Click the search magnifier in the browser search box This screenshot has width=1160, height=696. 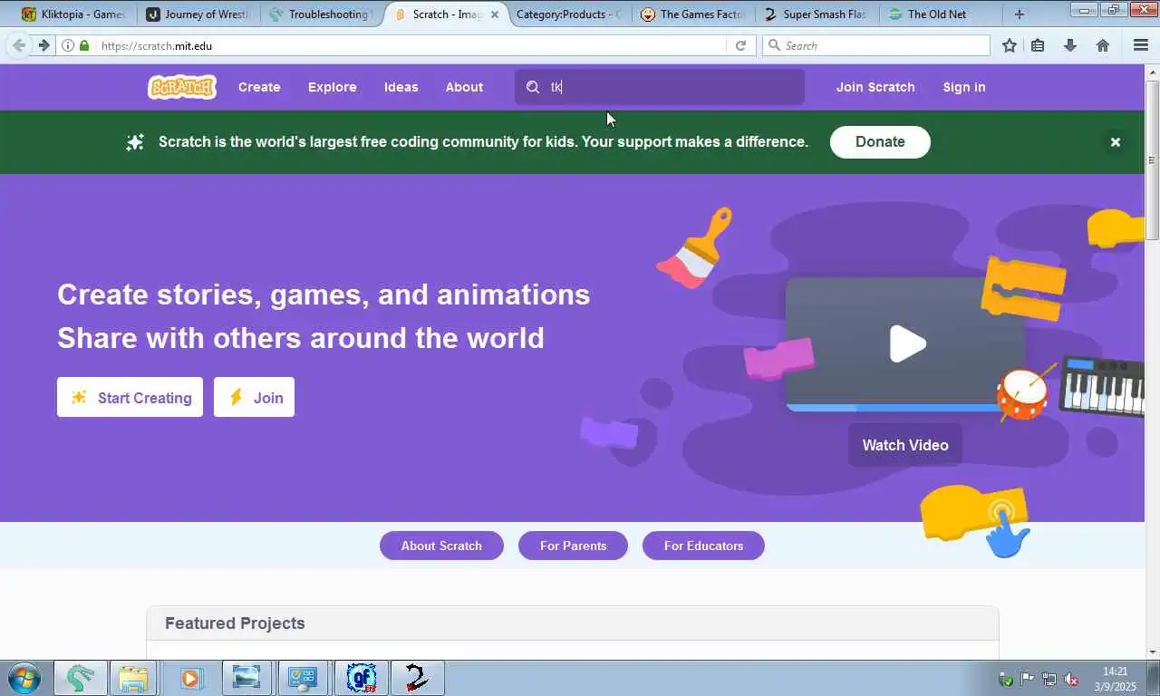coord(774,45)
